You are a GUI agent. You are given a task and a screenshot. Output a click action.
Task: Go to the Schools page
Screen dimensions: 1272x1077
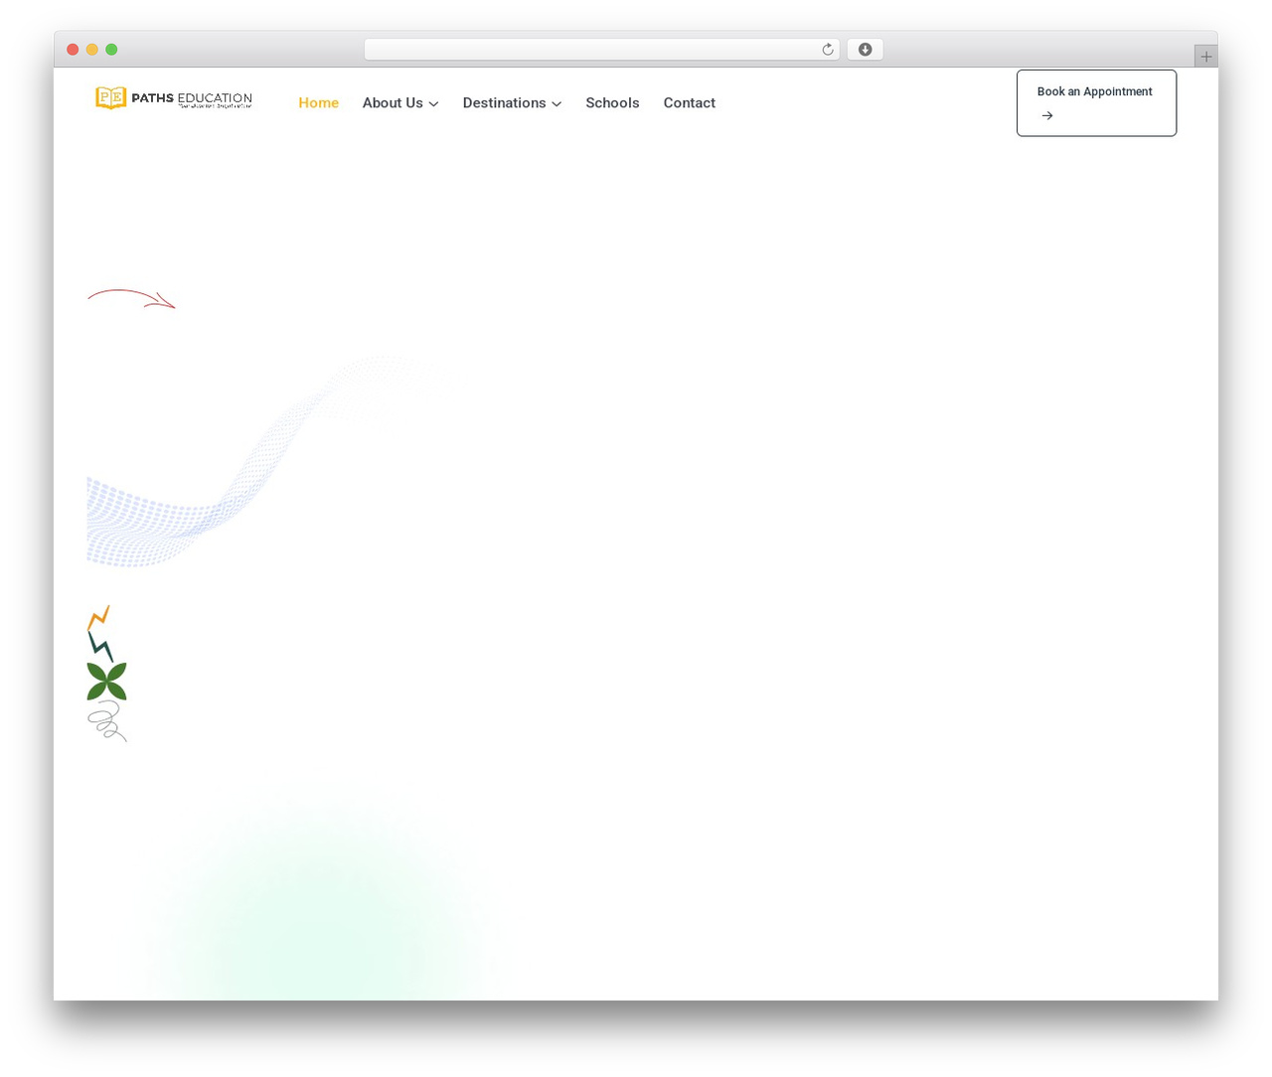[612, 103]
